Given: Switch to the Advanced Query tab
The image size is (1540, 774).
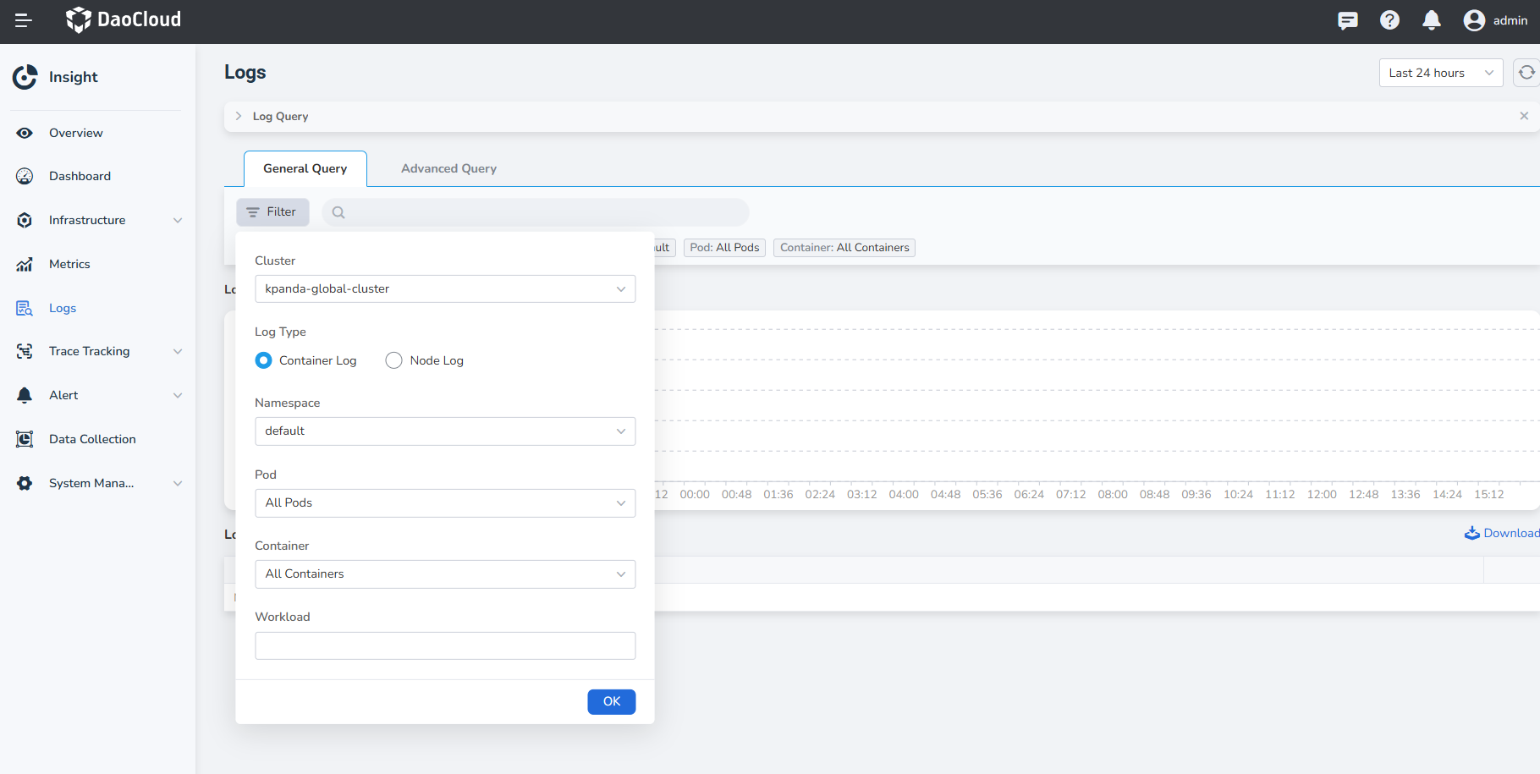Looking at the screenshot, I should [448, 168].
